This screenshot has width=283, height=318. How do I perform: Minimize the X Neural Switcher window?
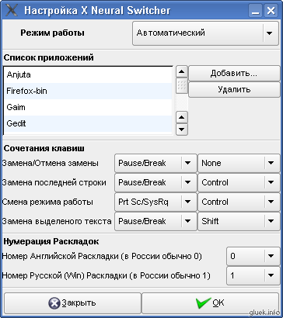(x=255, y=11)
